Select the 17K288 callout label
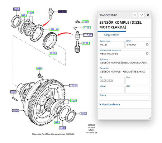 [88, 35]
